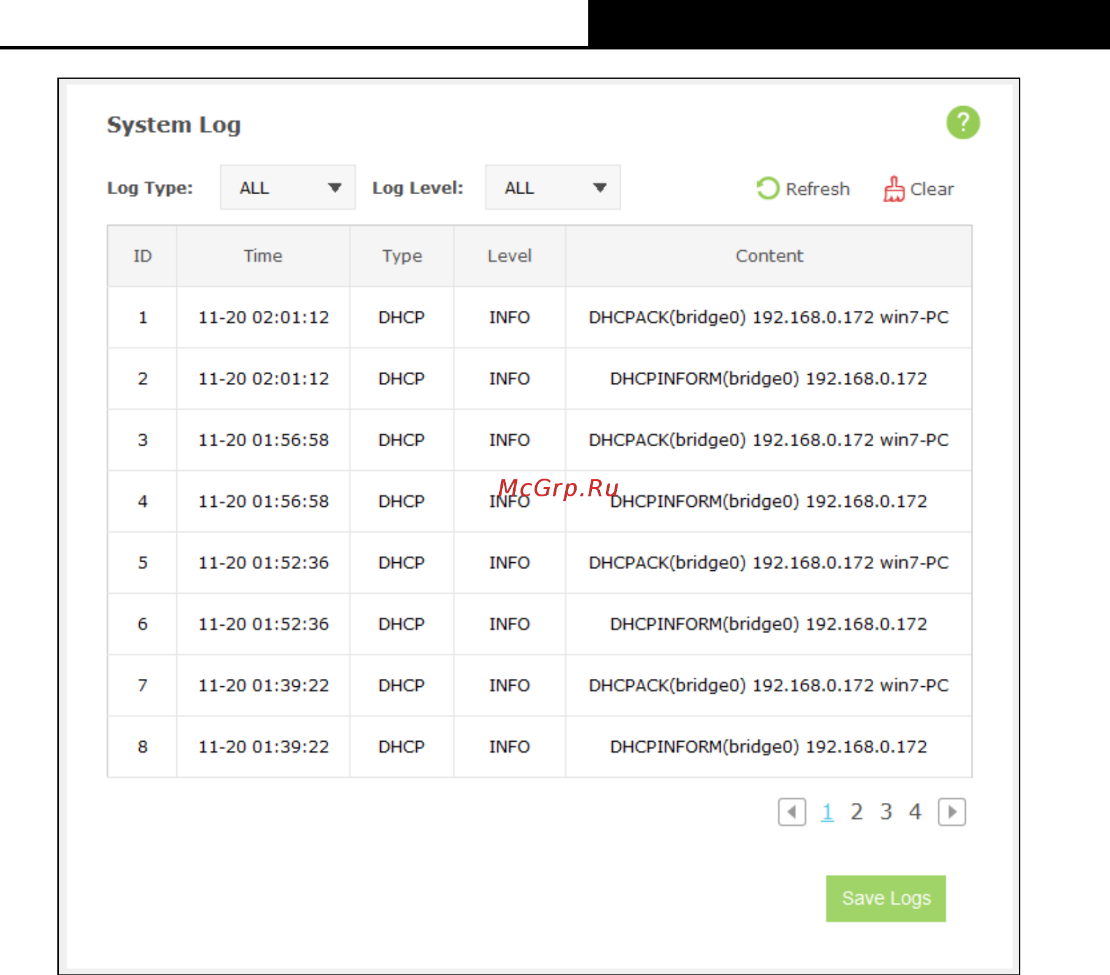Click INFO level in row ID 6

(x=510, y=624)
